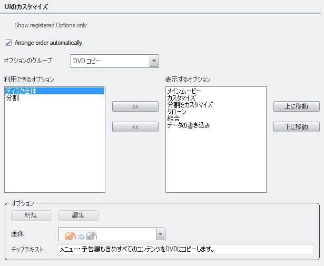Click the 新規 new option button
324x266 pixels.
(x=31, y=215)
